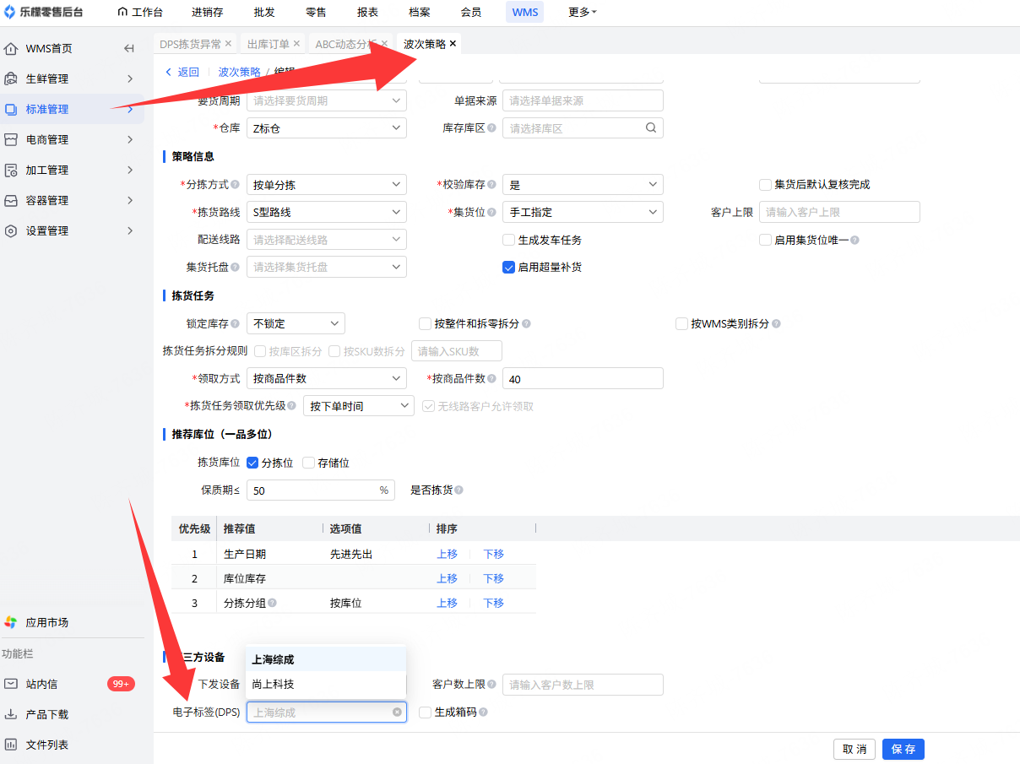Click 上移 link in 库位库存 row
This screenshot has width=1020, height=764.
[x=447, y=578]
